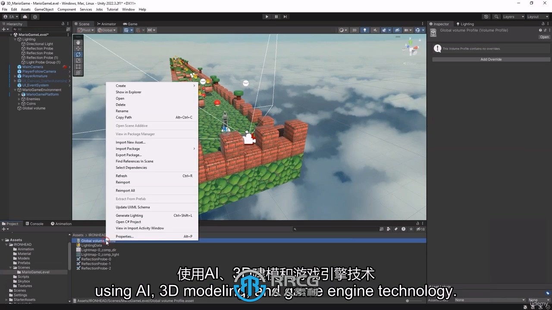Switch to the Console tab
The image size is (552, 310).
click(x=34, y=224)
